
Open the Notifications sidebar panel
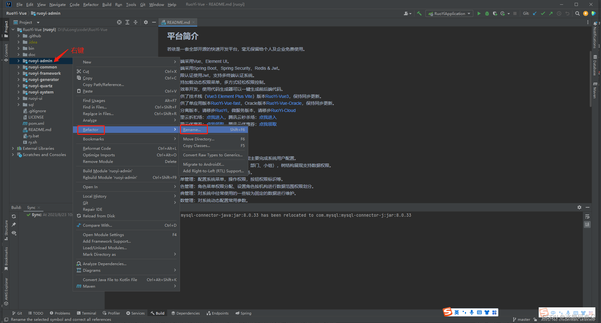pos(595,35)
